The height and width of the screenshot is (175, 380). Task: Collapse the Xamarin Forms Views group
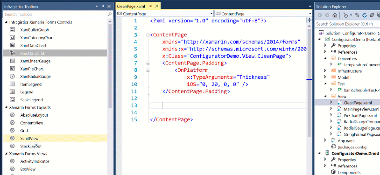coord(6,154)
